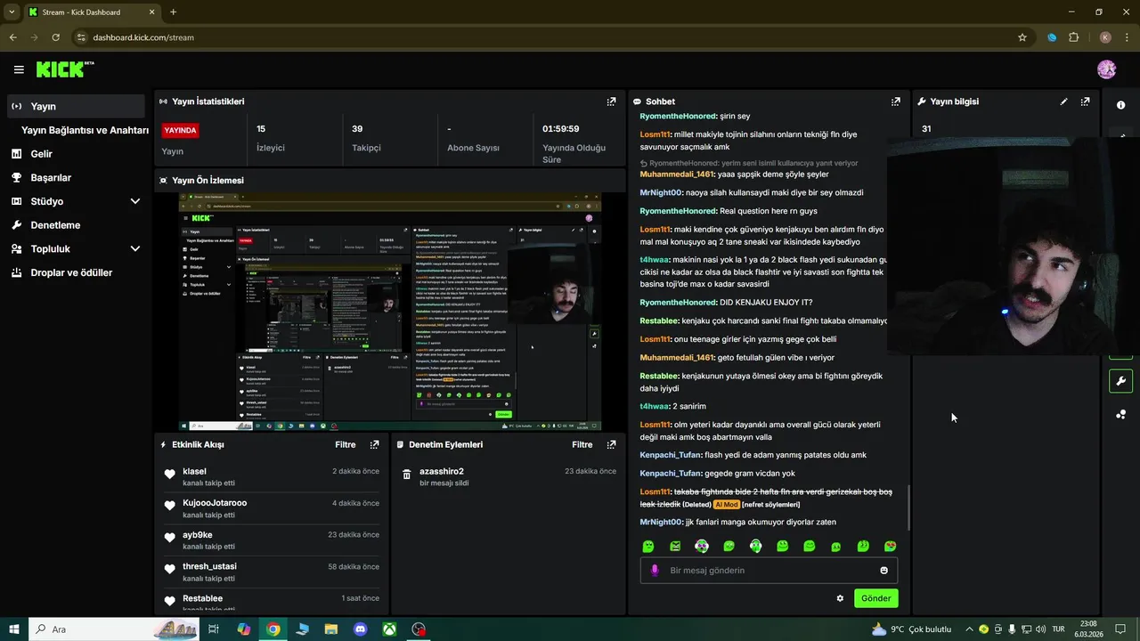Insert the angry green square emote
The height and width of the screenshot is (641, 1140).
(675, 546)
